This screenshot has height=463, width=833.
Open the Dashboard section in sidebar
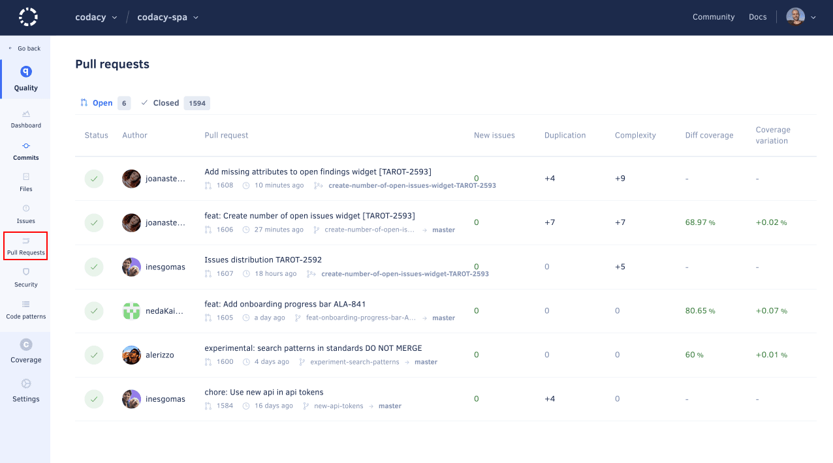click(25, 119)
